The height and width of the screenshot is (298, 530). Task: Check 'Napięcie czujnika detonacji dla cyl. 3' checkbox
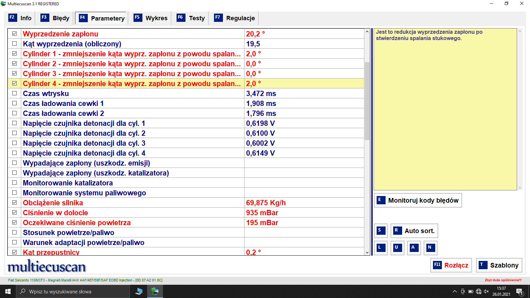[x=14, y=143]
